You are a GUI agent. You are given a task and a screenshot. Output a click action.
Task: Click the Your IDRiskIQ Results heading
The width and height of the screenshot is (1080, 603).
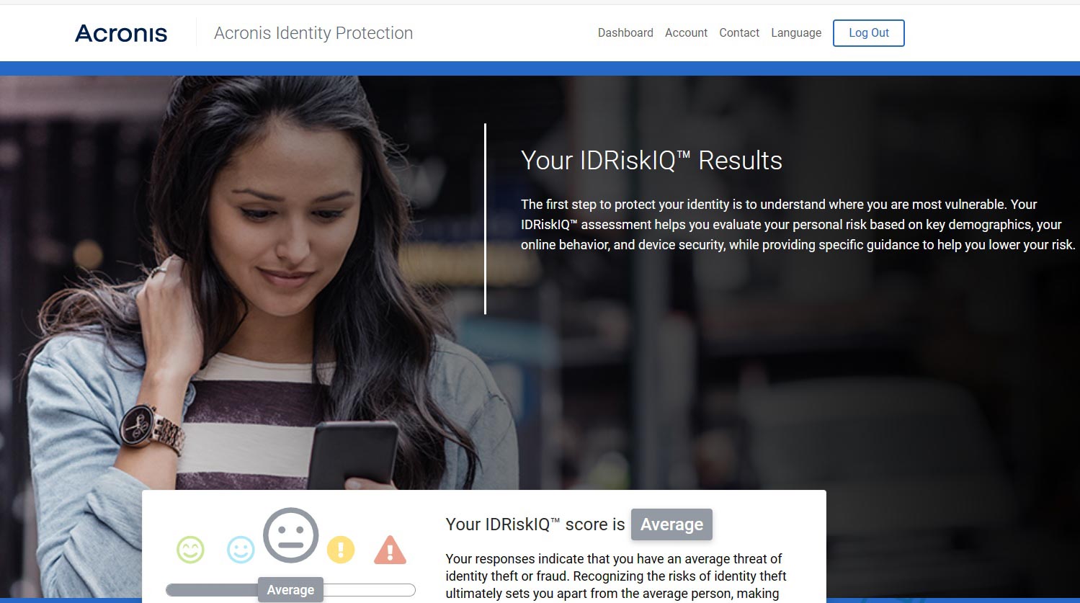click(x=651, y=160)
